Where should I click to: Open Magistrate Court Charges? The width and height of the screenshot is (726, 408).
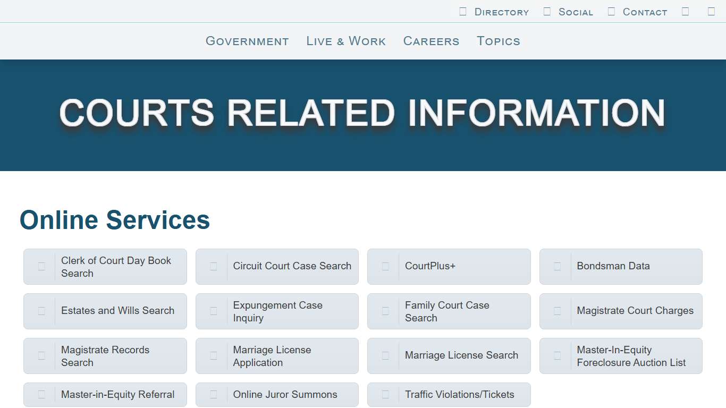point(621,311)
